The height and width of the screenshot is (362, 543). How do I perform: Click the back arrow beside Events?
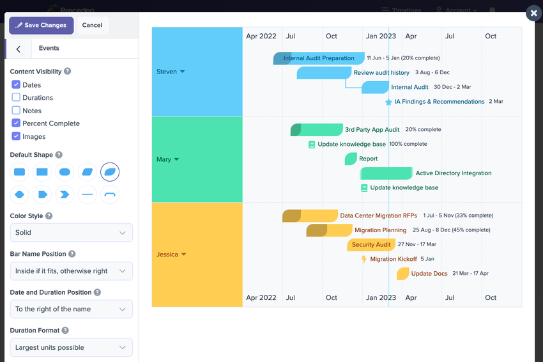point(19,49)
